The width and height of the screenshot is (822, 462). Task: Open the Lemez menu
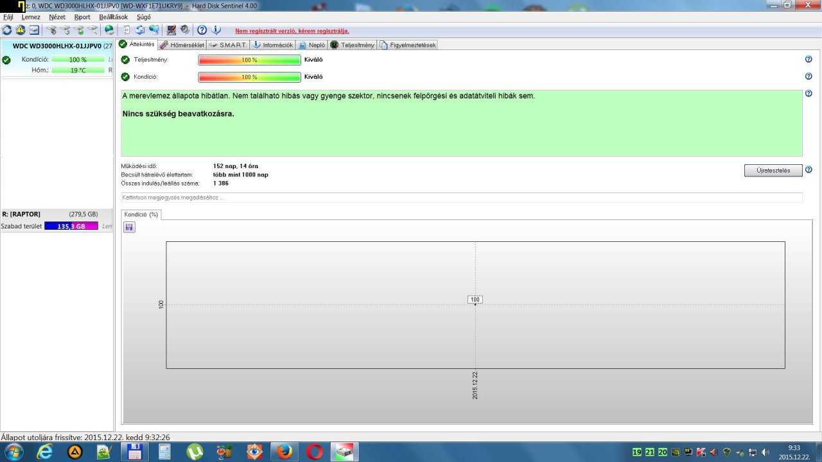click(31, 17)
